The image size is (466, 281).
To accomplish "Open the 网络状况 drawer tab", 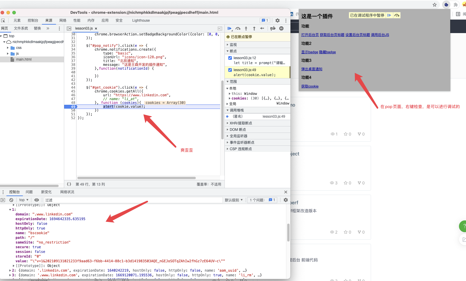I will [x=67, y=192].
